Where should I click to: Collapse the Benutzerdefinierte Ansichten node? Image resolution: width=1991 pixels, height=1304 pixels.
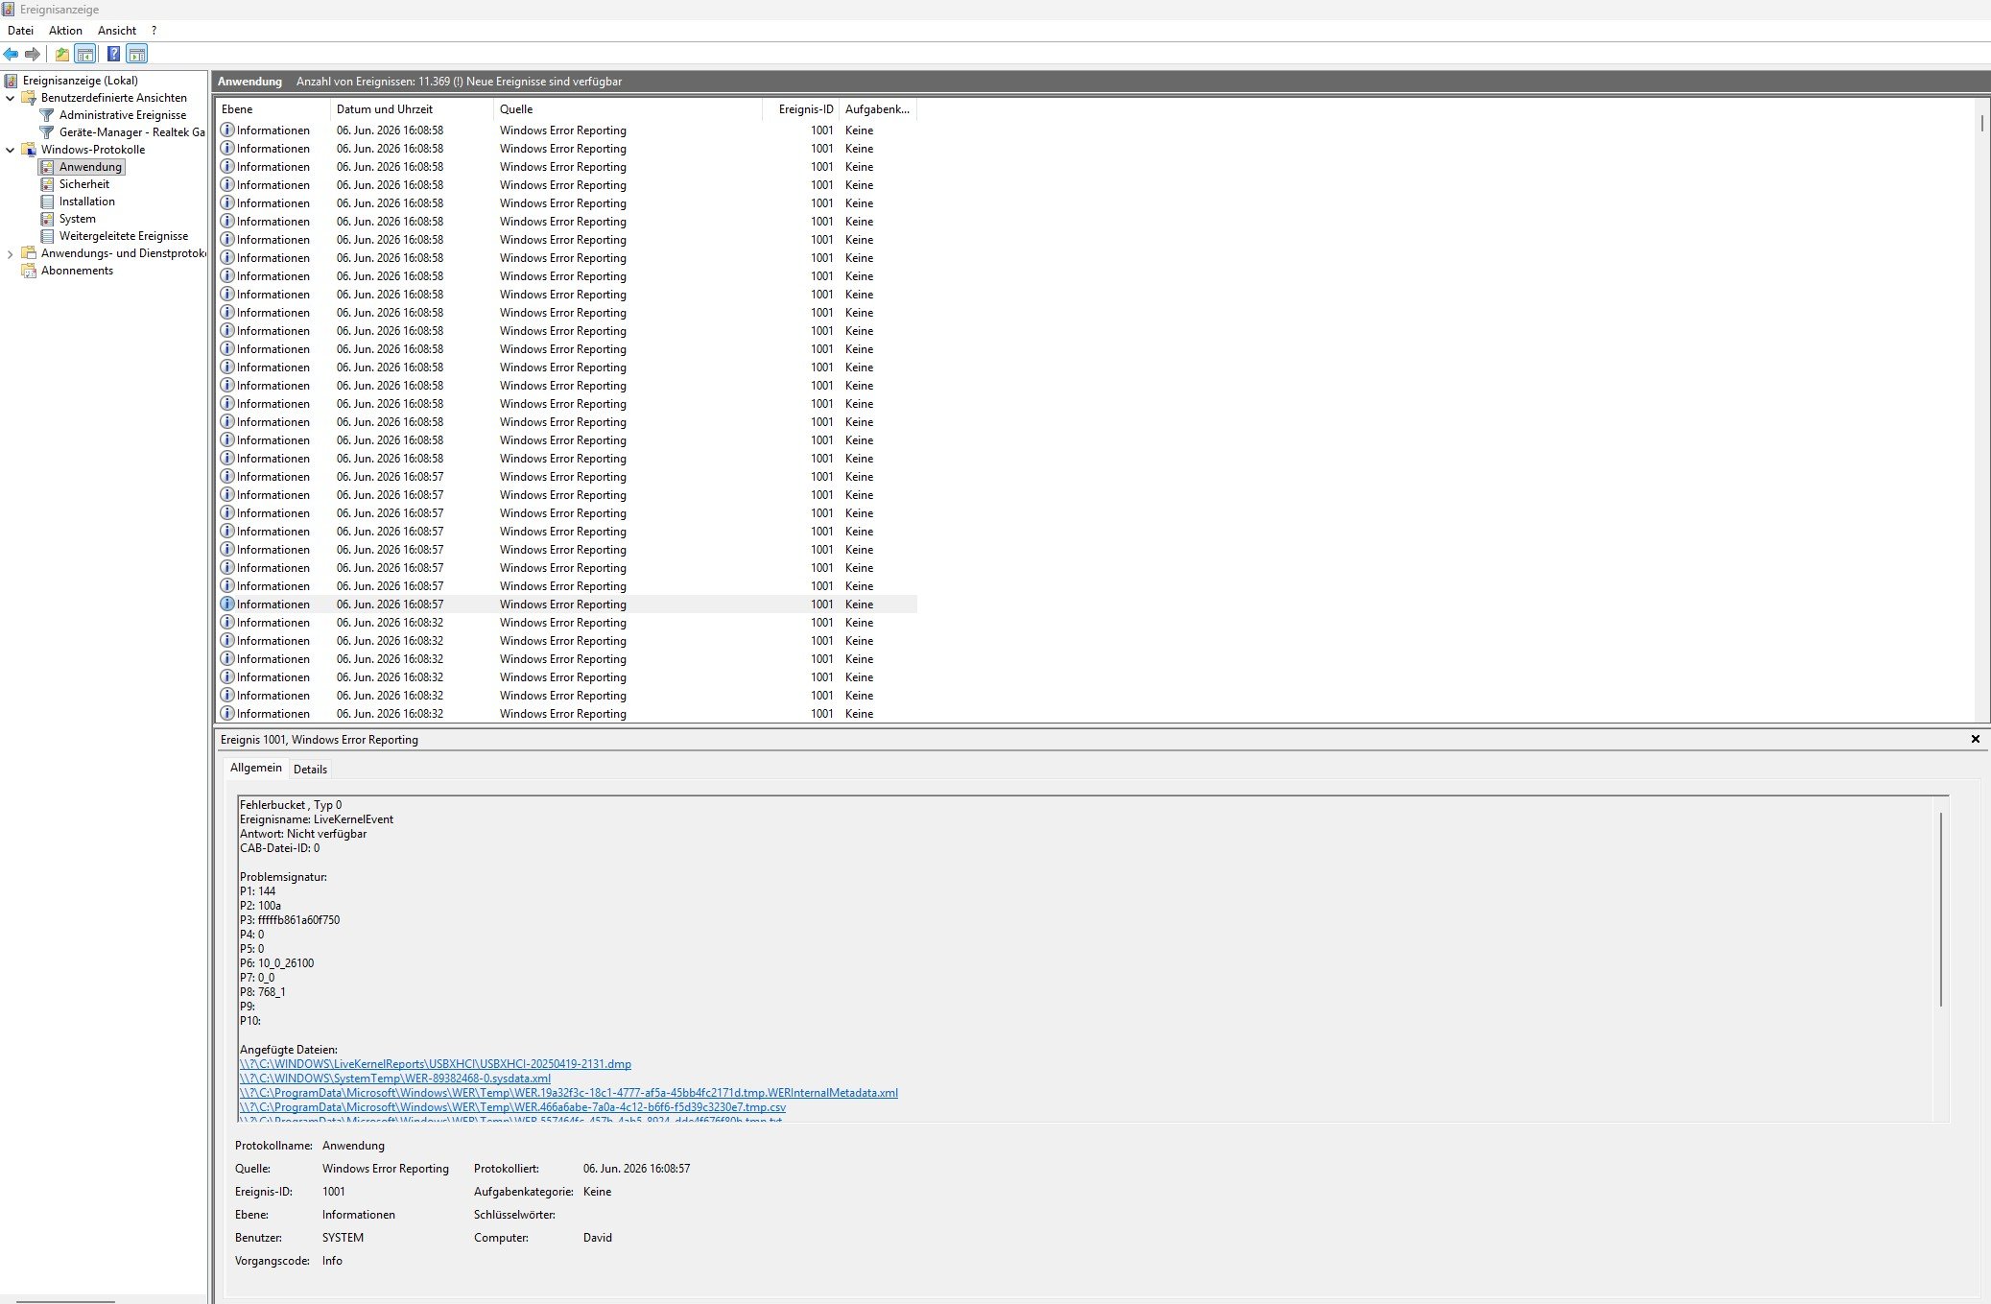click(x=11, y=98)
